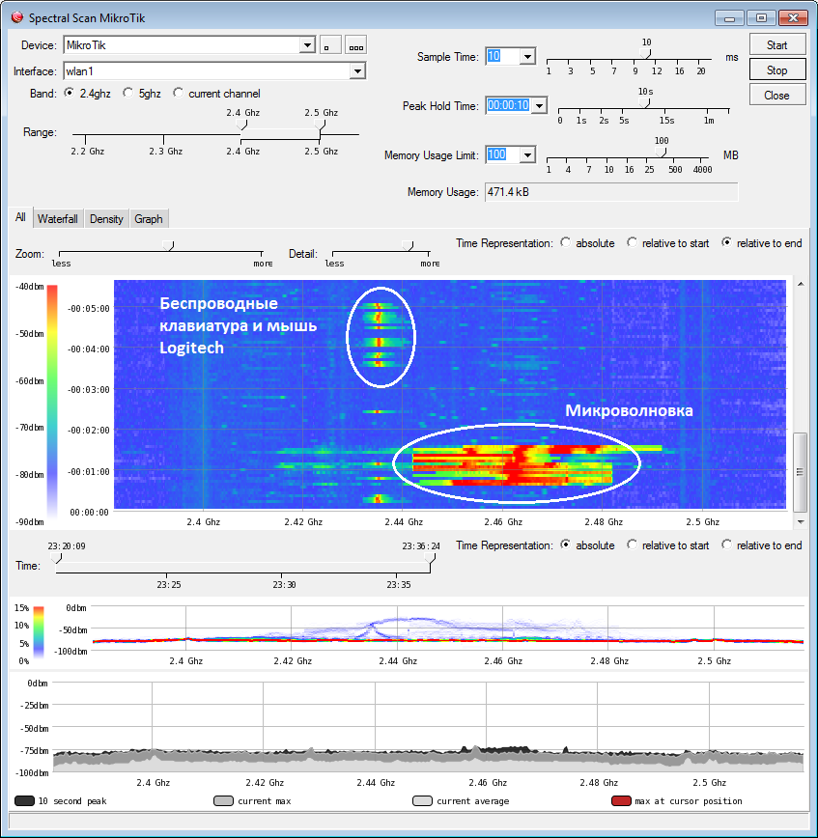Select the 'current channel' band option
Screen dimensions: 818x838
179,94
